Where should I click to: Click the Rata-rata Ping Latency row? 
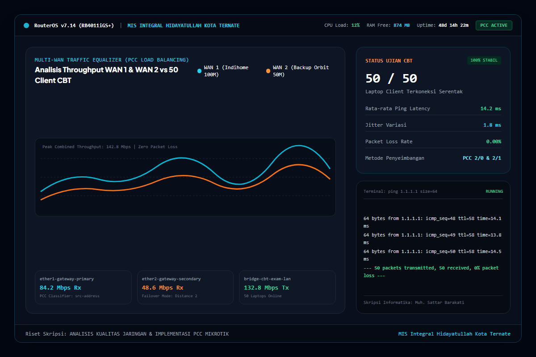tap(433, 108)
